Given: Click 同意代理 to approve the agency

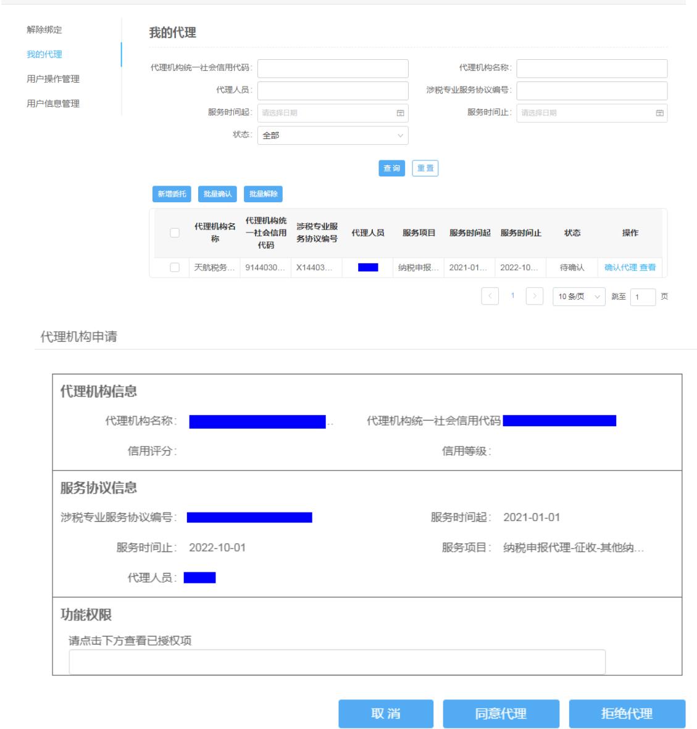Looking at the screenshot, I should point(501,714).
